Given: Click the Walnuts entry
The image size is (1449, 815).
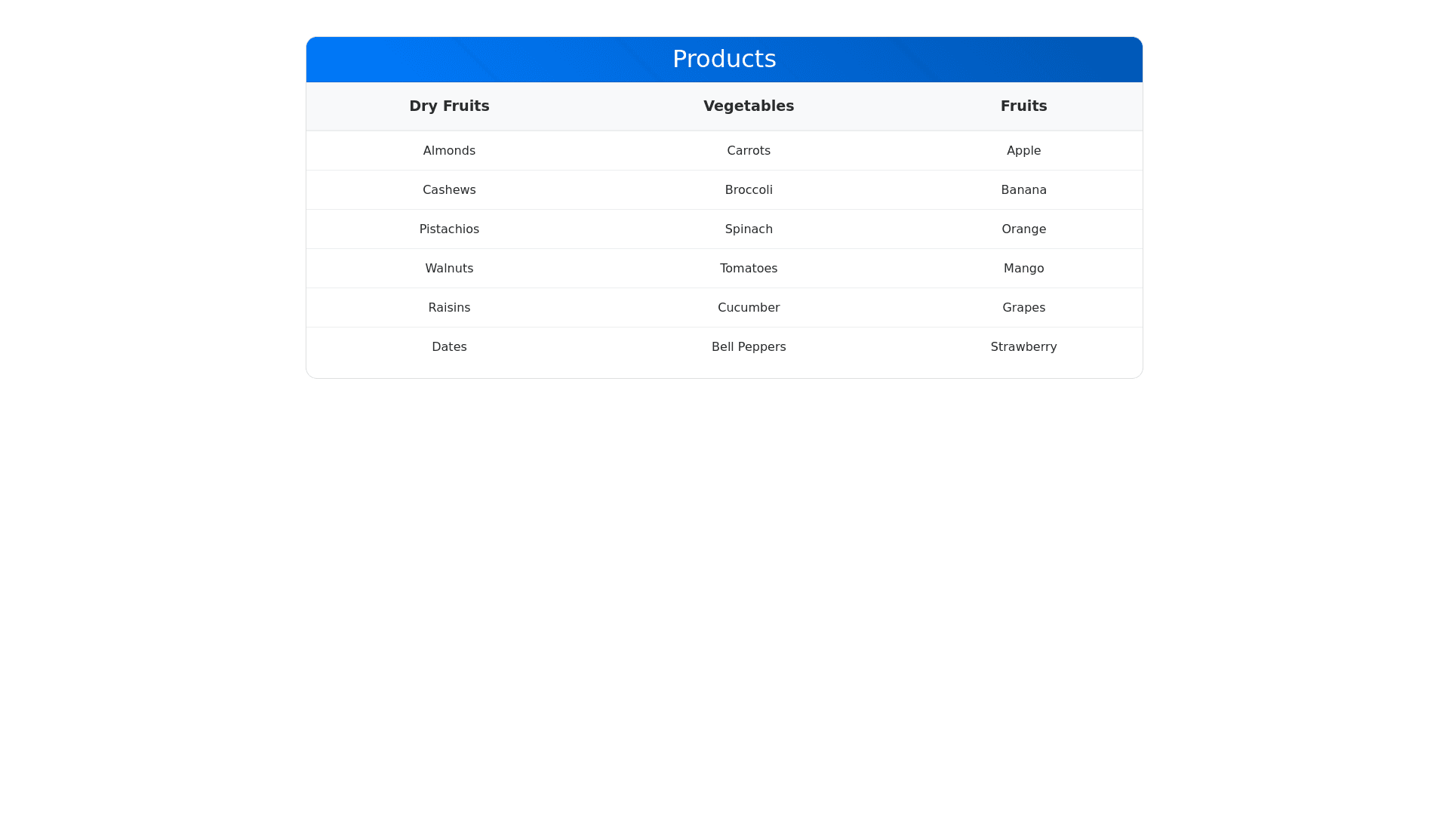Looking at the screenshot, I should pyautogui.click(x=449, y=268).
